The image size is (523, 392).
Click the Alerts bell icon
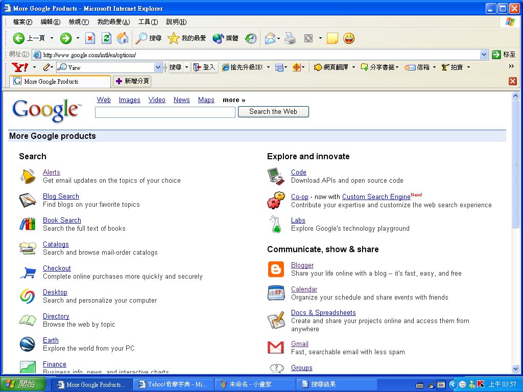point(28,176)
